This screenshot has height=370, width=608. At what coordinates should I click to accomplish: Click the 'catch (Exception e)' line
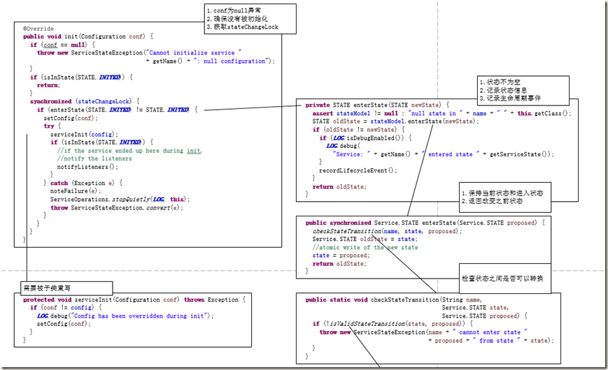(83, 183)
